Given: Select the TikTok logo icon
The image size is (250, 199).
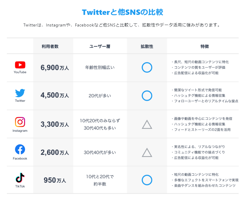Looking at the screenshot, I should [x=20, y=178].
